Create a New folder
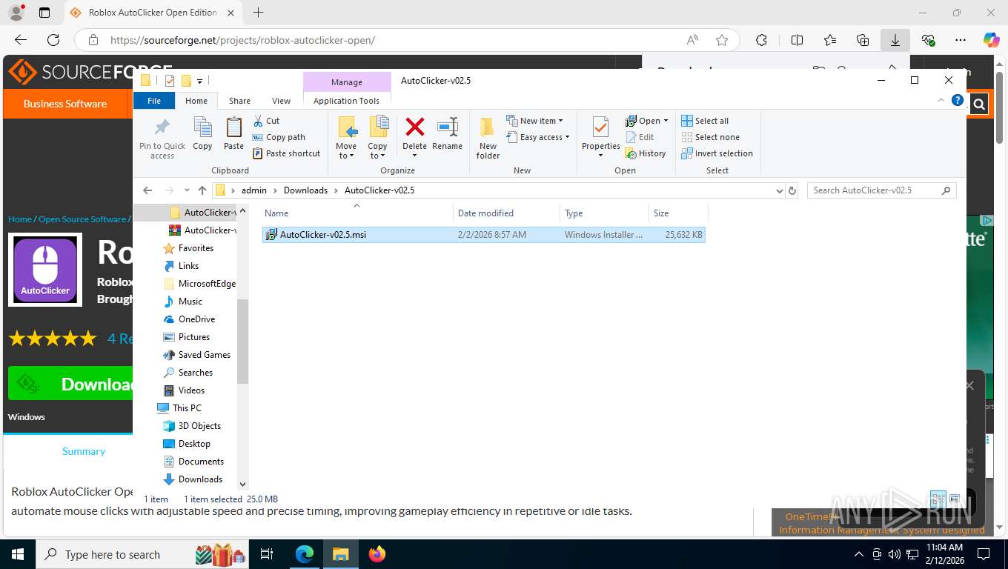 (x=488, y=138)
